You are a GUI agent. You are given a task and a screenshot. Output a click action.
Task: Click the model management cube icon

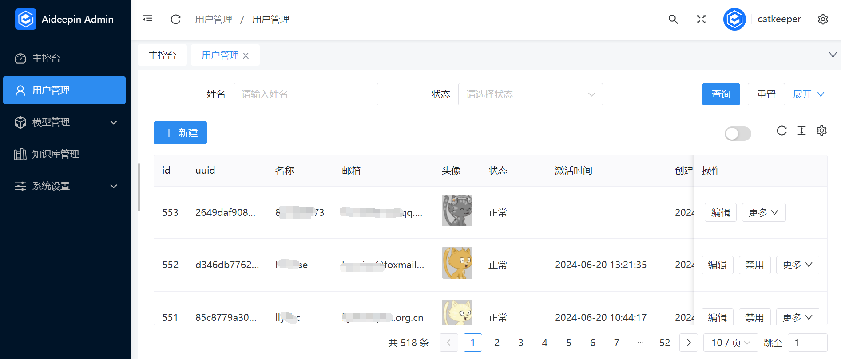coord(20,122)
